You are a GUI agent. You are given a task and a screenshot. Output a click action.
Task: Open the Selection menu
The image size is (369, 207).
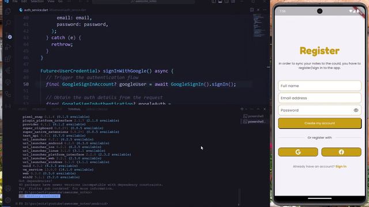click(x=37, y=1)
